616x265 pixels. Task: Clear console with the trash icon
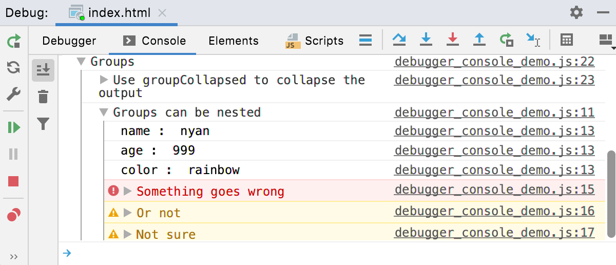pyautogui.click(x=44, y=96)
